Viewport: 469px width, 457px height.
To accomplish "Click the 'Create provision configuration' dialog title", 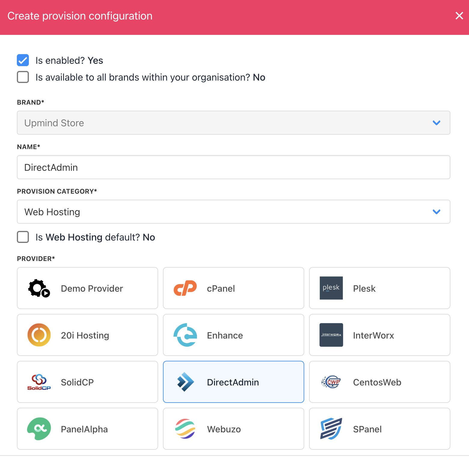I will pos(80,16).
